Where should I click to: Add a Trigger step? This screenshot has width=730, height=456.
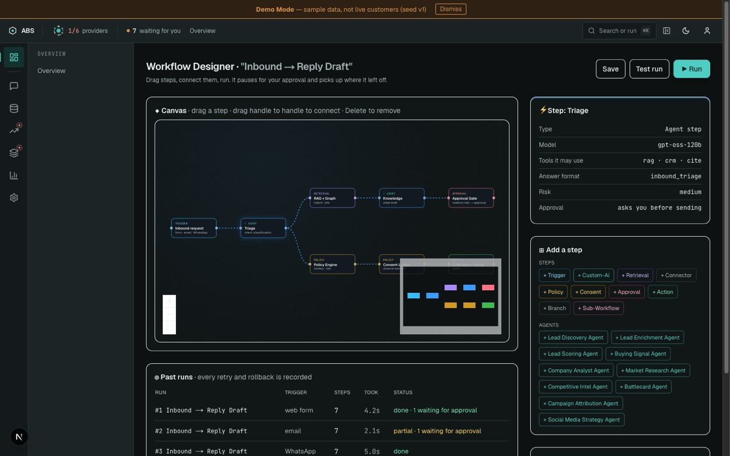point(554,275)
